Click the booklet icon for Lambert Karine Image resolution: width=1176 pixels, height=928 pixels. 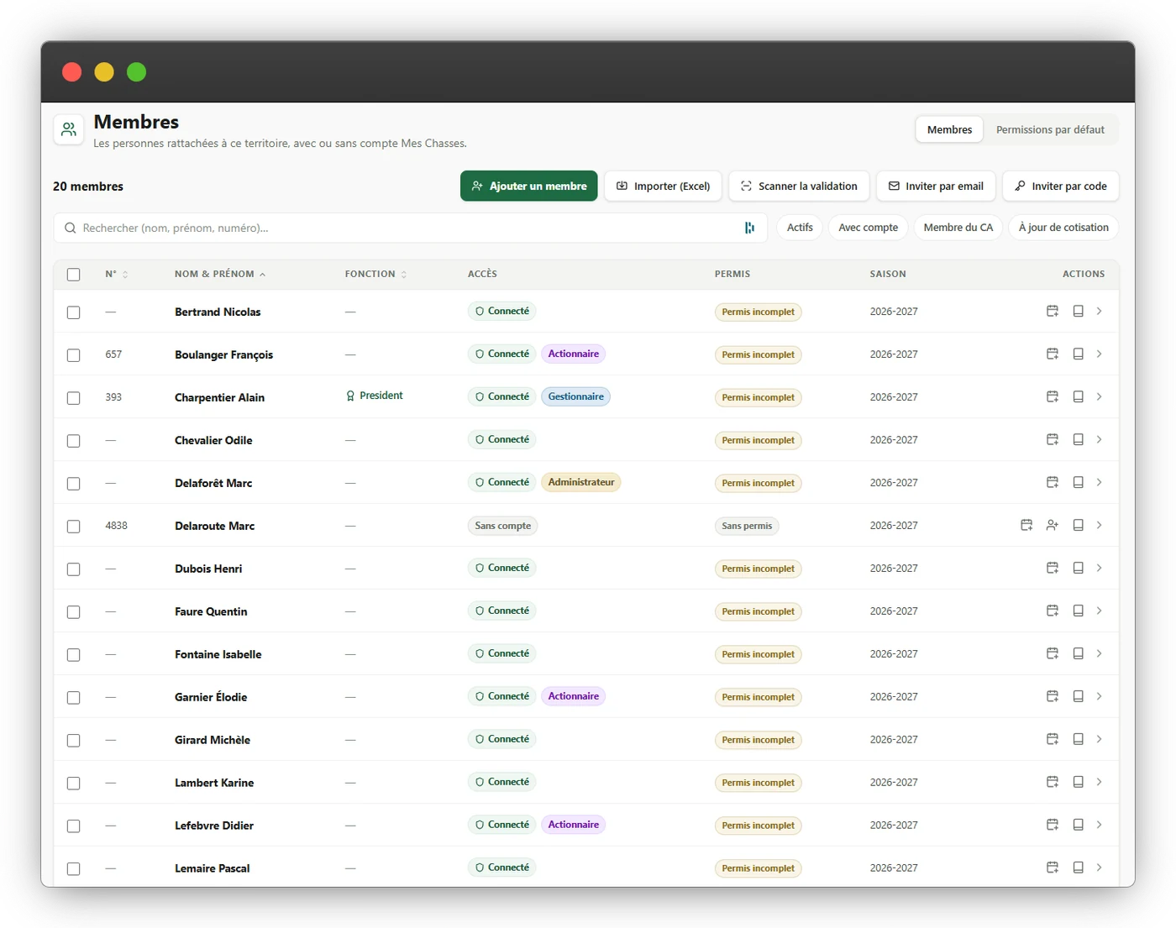[x=1078, y=783]
